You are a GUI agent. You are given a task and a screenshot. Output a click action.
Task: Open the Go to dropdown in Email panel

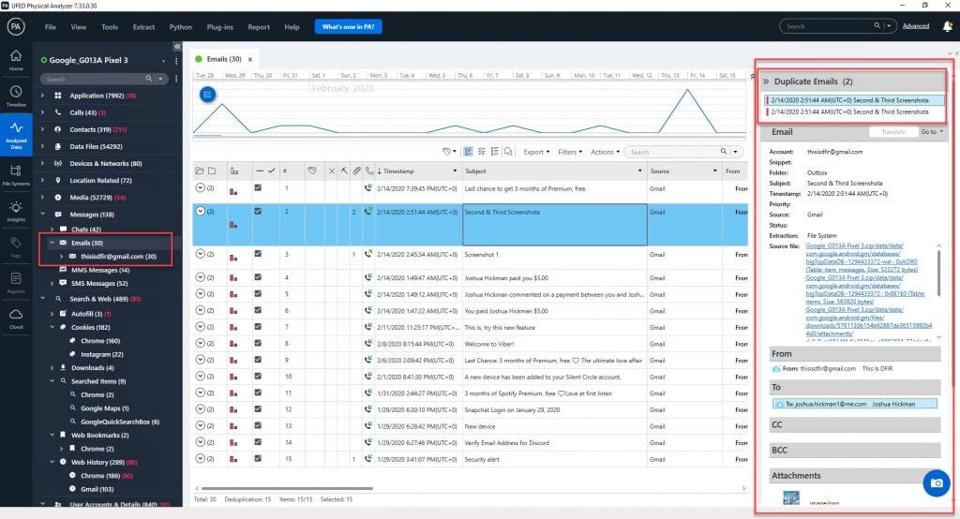pyautogui.click(x=932, y=131)
